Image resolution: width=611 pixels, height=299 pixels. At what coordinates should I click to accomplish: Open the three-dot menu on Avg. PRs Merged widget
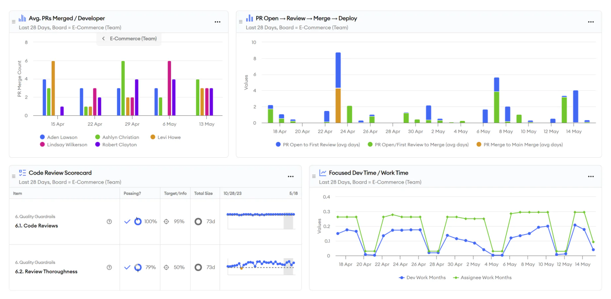(218, 22)
